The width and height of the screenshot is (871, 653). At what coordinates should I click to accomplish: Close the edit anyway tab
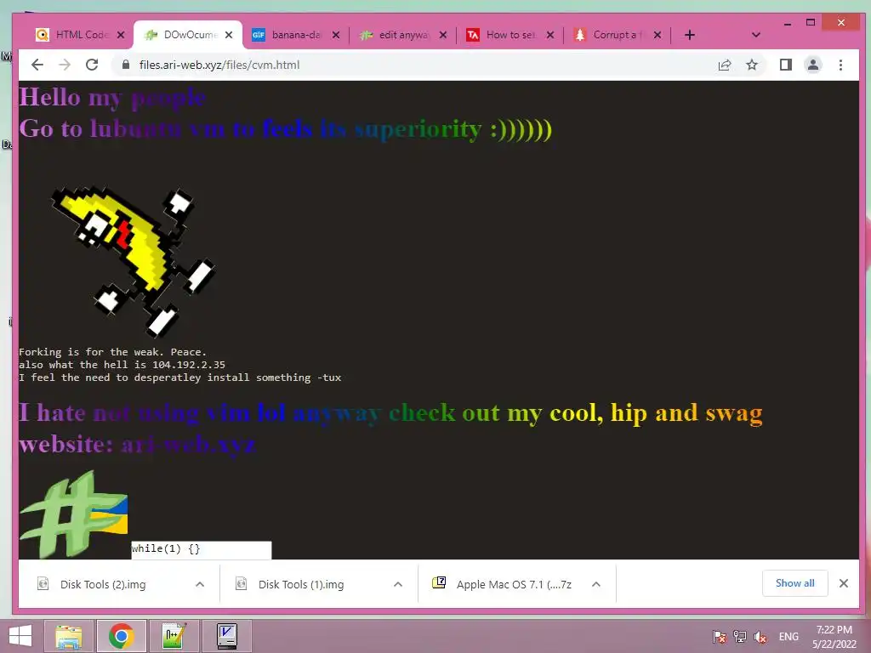pyautogui.click(x=442, y=35)
